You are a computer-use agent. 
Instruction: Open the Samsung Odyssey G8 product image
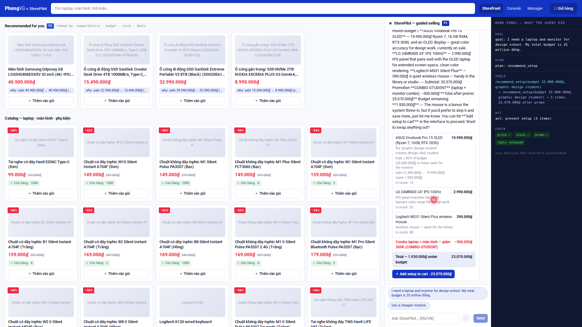tap(41, 50)
